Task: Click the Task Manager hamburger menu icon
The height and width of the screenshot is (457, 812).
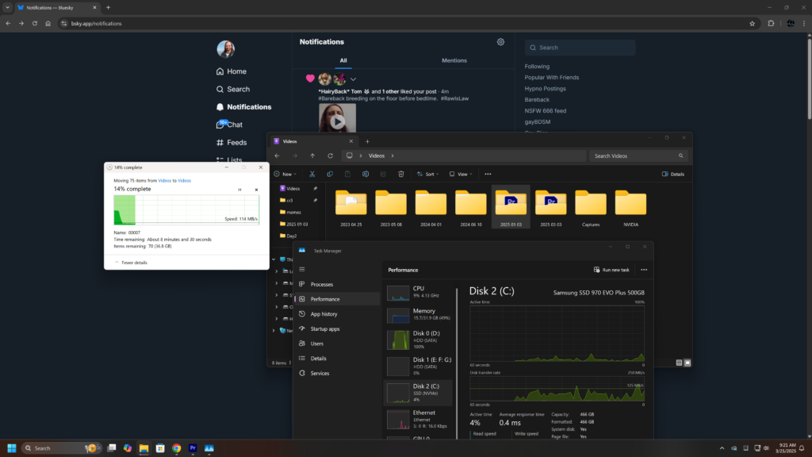Action: 301,270
